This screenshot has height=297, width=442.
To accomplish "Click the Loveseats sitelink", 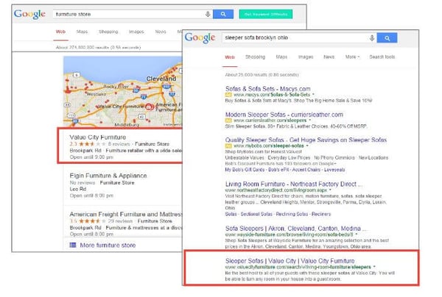I will point(334,170).
